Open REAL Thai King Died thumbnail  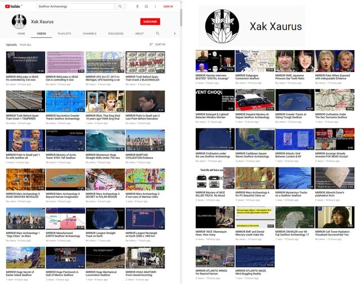pyautogui.click(x=105, y=101)
